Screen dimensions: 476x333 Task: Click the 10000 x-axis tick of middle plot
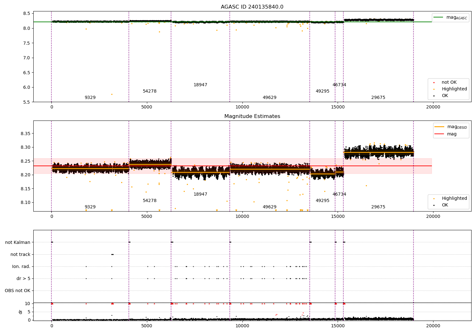click(x=242, y=216)
